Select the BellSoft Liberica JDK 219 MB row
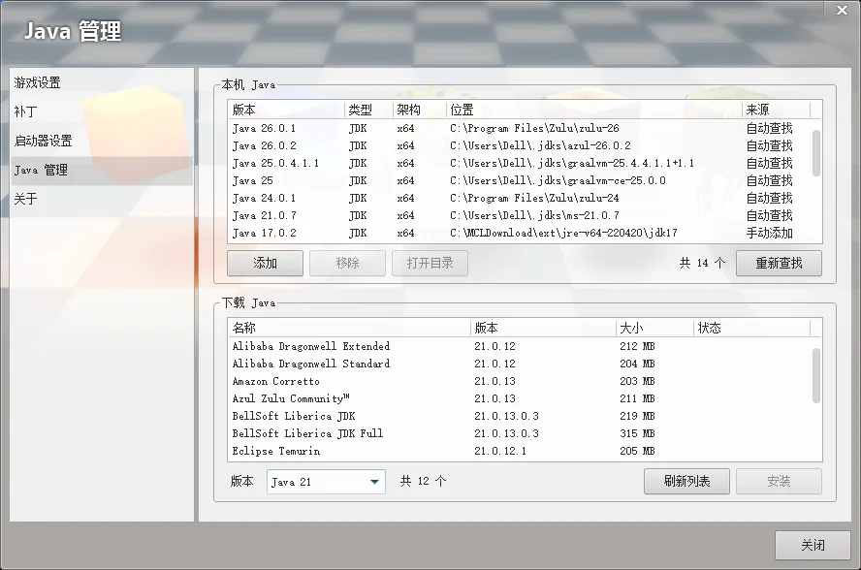The width and height of the screenshot is (861, 570). [520, 416]
